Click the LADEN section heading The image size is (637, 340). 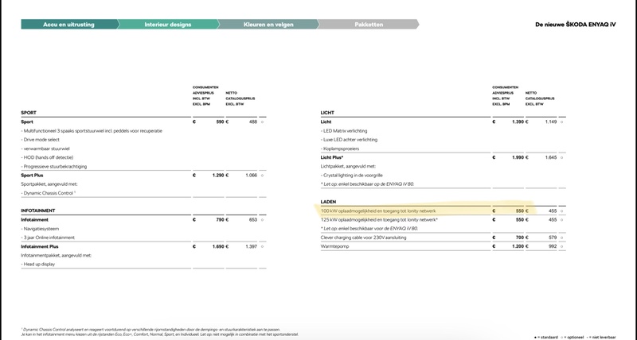328,202
